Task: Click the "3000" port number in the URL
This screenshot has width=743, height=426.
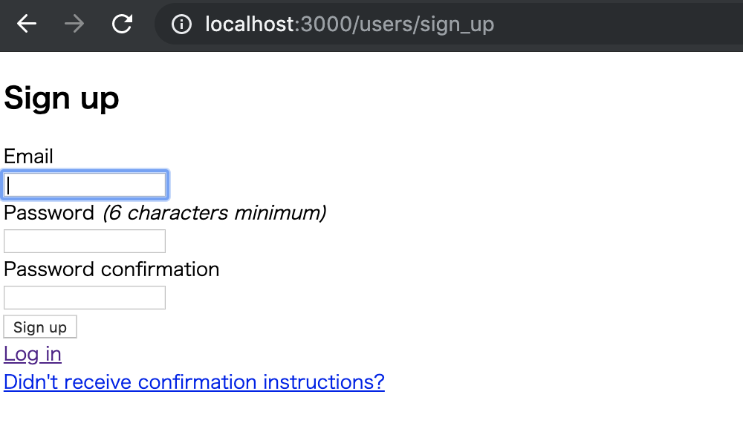Action: [325, 24]
